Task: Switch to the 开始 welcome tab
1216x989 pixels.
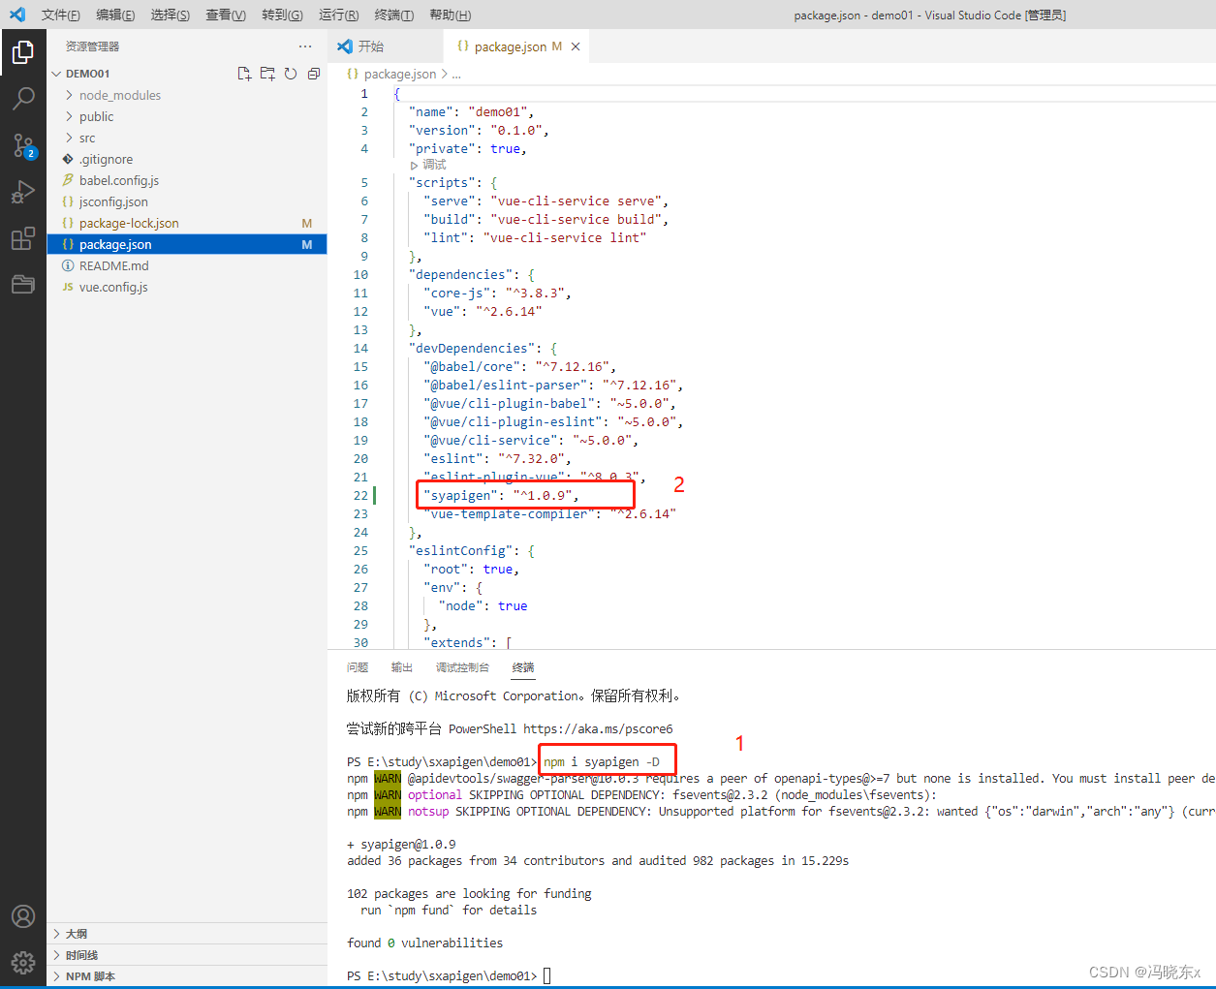Action: (385, 46)
